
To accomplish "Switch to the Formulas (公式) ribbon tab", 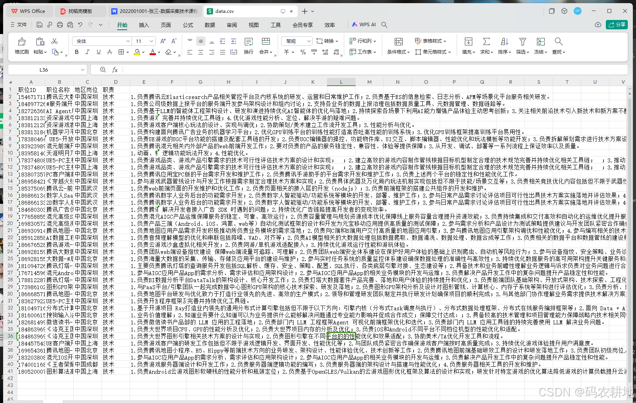I will coord(188,25).
